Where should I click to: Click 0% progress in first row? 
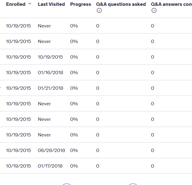[x=74, y=26]
